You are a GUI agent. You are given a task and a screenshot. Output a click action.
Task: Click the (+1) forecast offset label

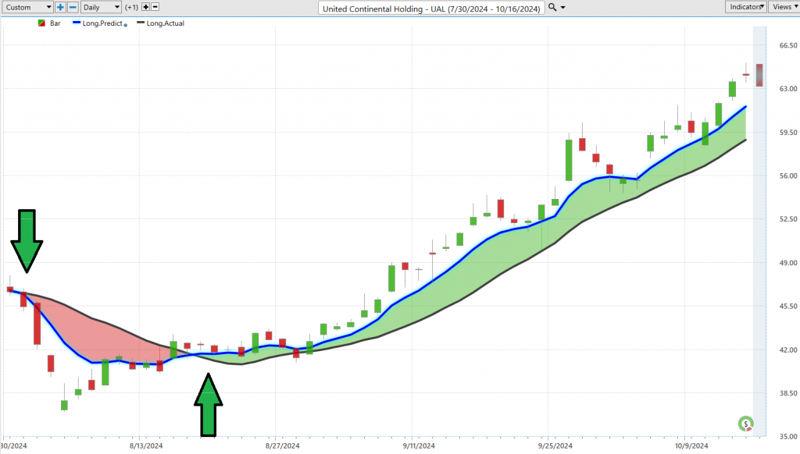[x=131, y=7]
